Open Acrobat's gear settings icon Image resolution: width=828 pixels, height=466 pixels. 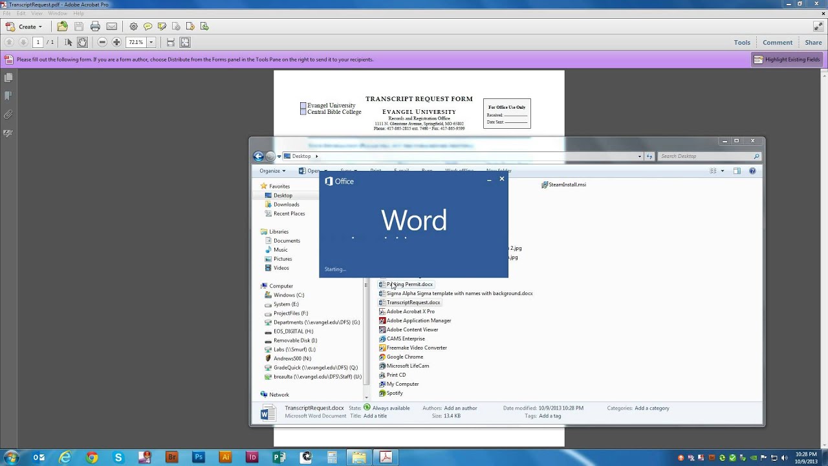(x=133, y=27)
